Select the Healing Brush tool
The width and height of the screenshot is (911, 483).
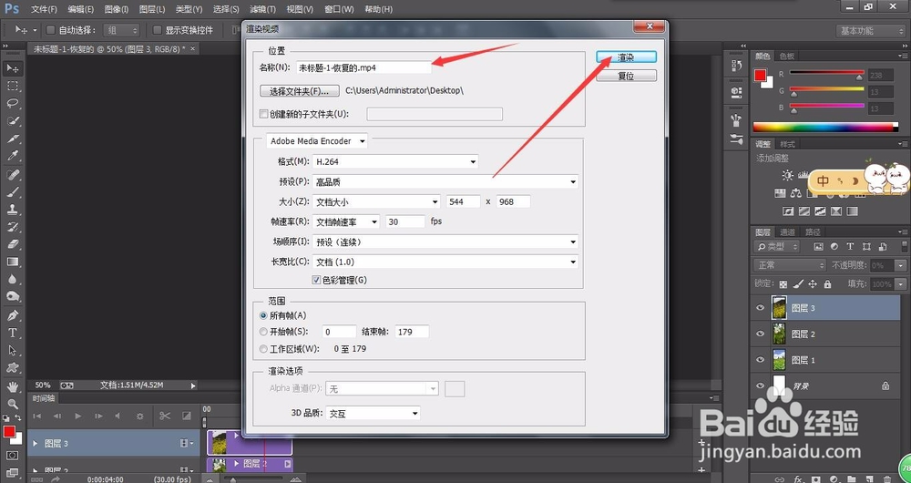point(12,174)
